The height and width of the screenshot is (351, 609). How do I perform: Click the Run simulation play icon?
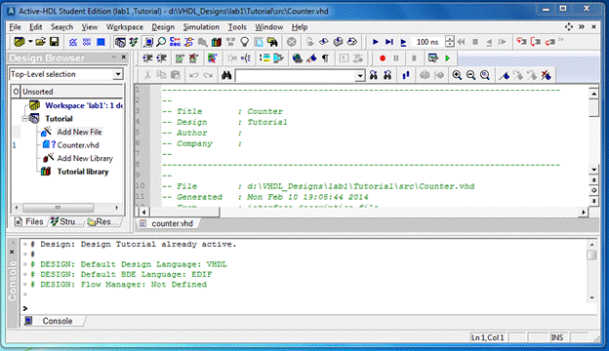coord(375,42)
